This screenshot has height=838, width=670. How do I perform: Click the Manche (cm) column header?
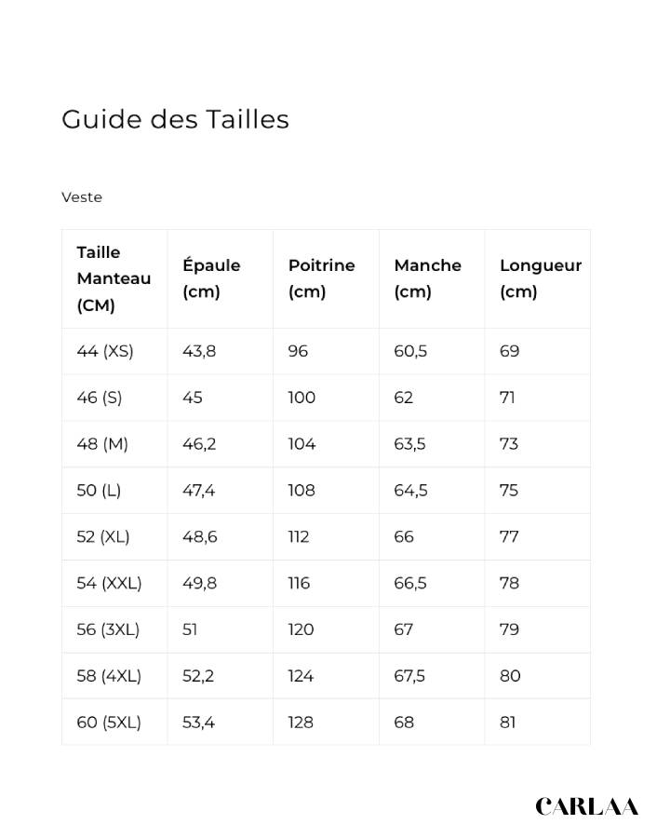point(427,278)
